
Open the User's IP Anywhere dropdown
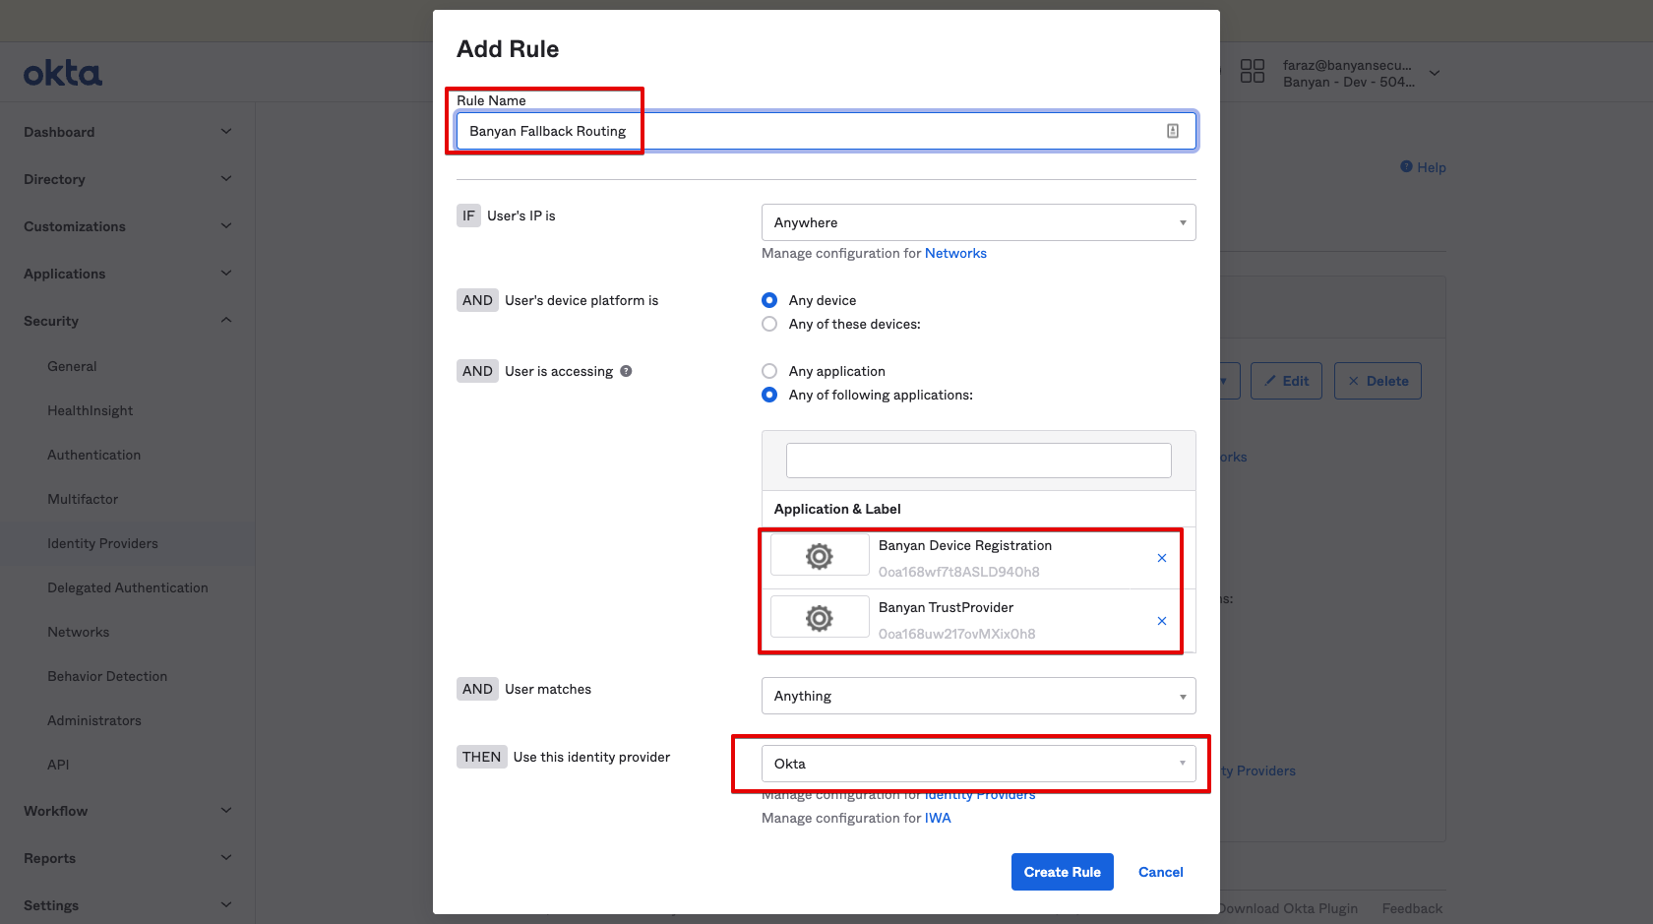(978, 222)
